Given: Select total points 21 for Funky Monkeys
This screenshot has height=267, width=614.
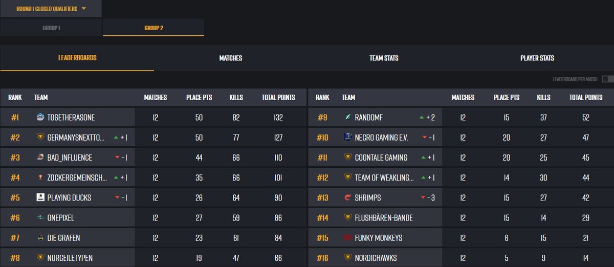Looking at the screenshot, I should pyautogui.click(x=585, y=237).
